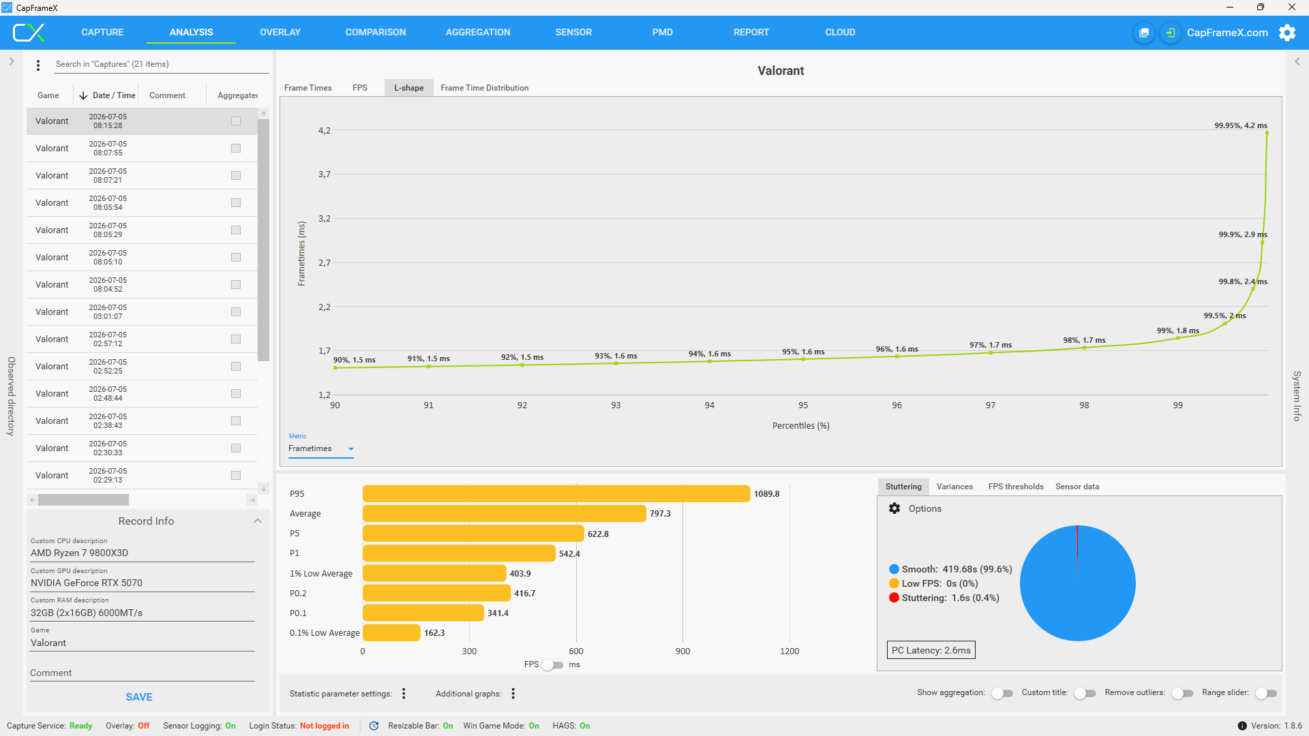Click the login arrow icon

pos(1171,33)
